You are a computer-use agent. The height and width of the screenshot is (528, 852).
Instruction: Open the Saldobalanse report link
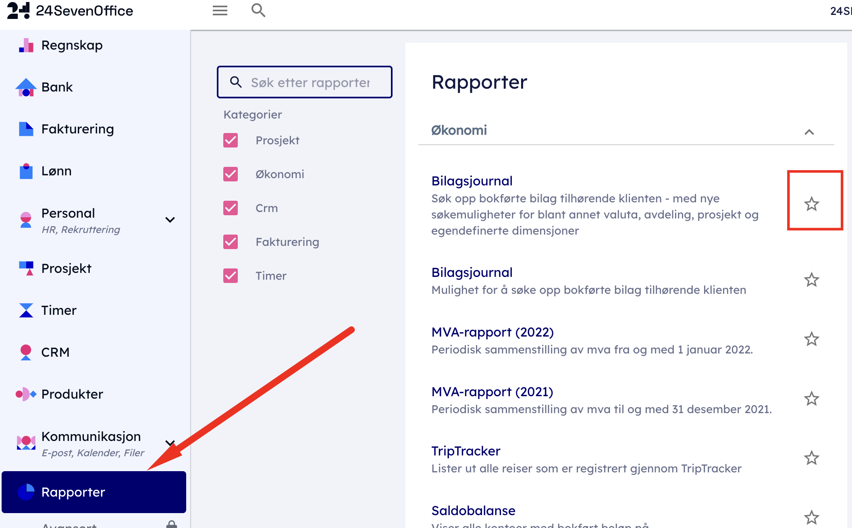coord(473,510)
